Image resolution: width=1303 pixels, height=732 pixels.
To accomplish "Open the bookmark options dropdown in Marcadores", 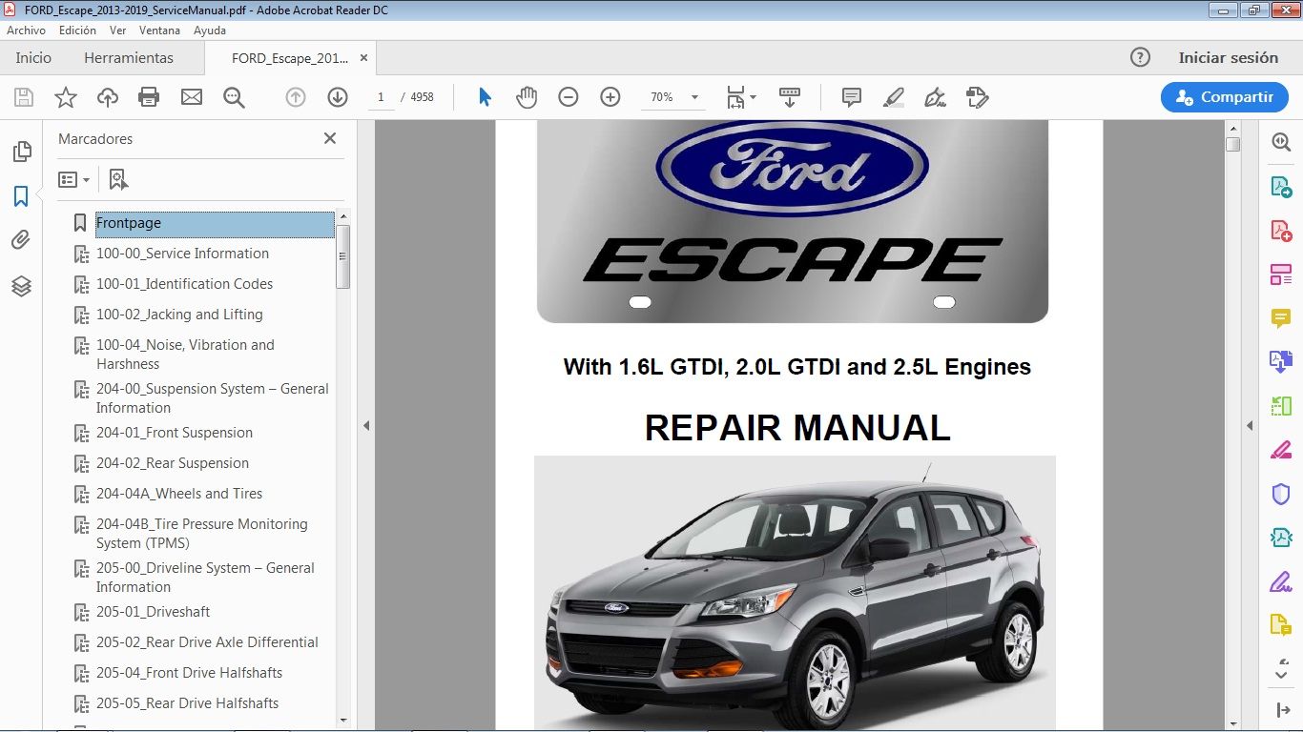I will tap(74, 178).
